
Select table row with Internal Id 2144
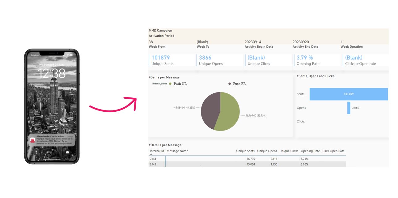click(x=247, y=159)
